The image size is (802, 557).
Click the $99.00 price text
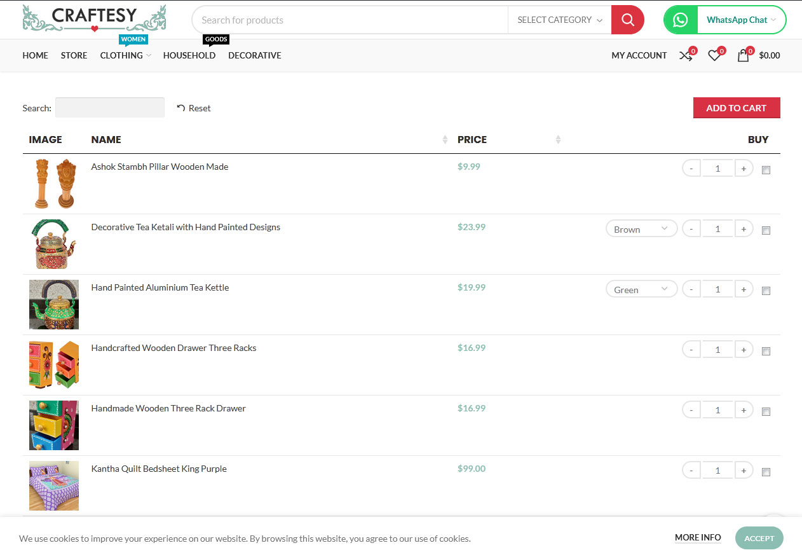click(472, 469)
